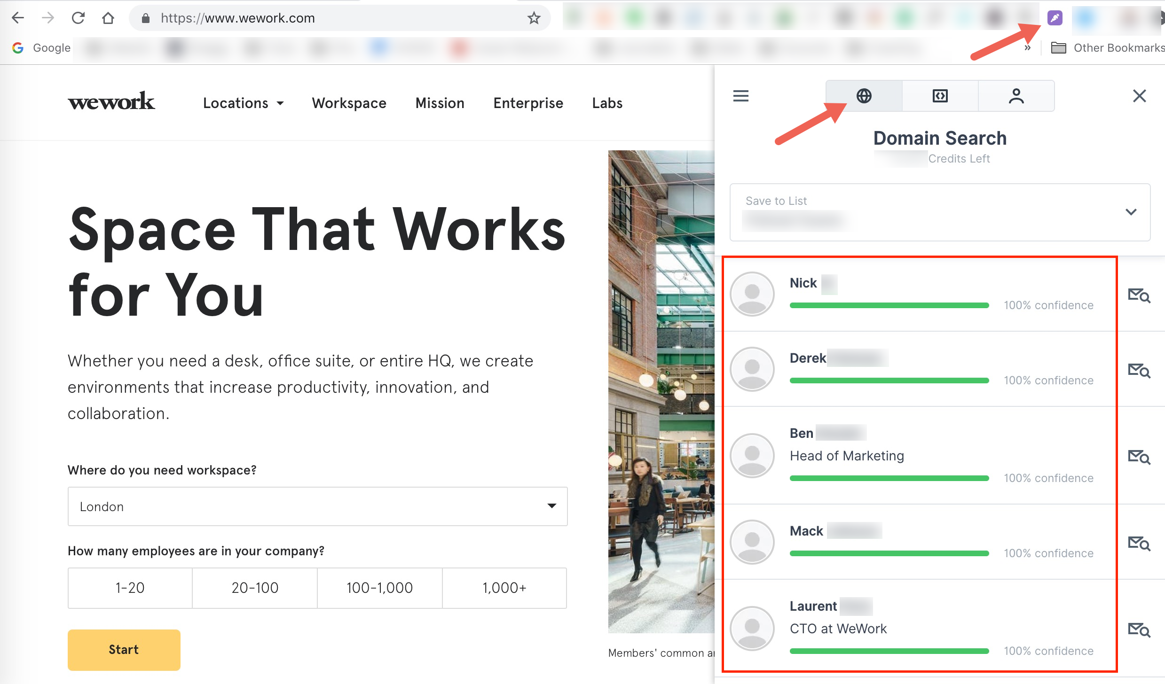
Task: Click the name Nick in results
Action: click(803, 283)
